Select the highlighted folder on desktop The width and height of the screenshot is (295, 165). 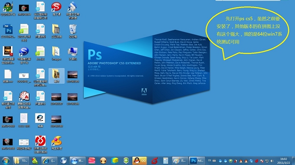pyautogui.click(x=56, y=76)
